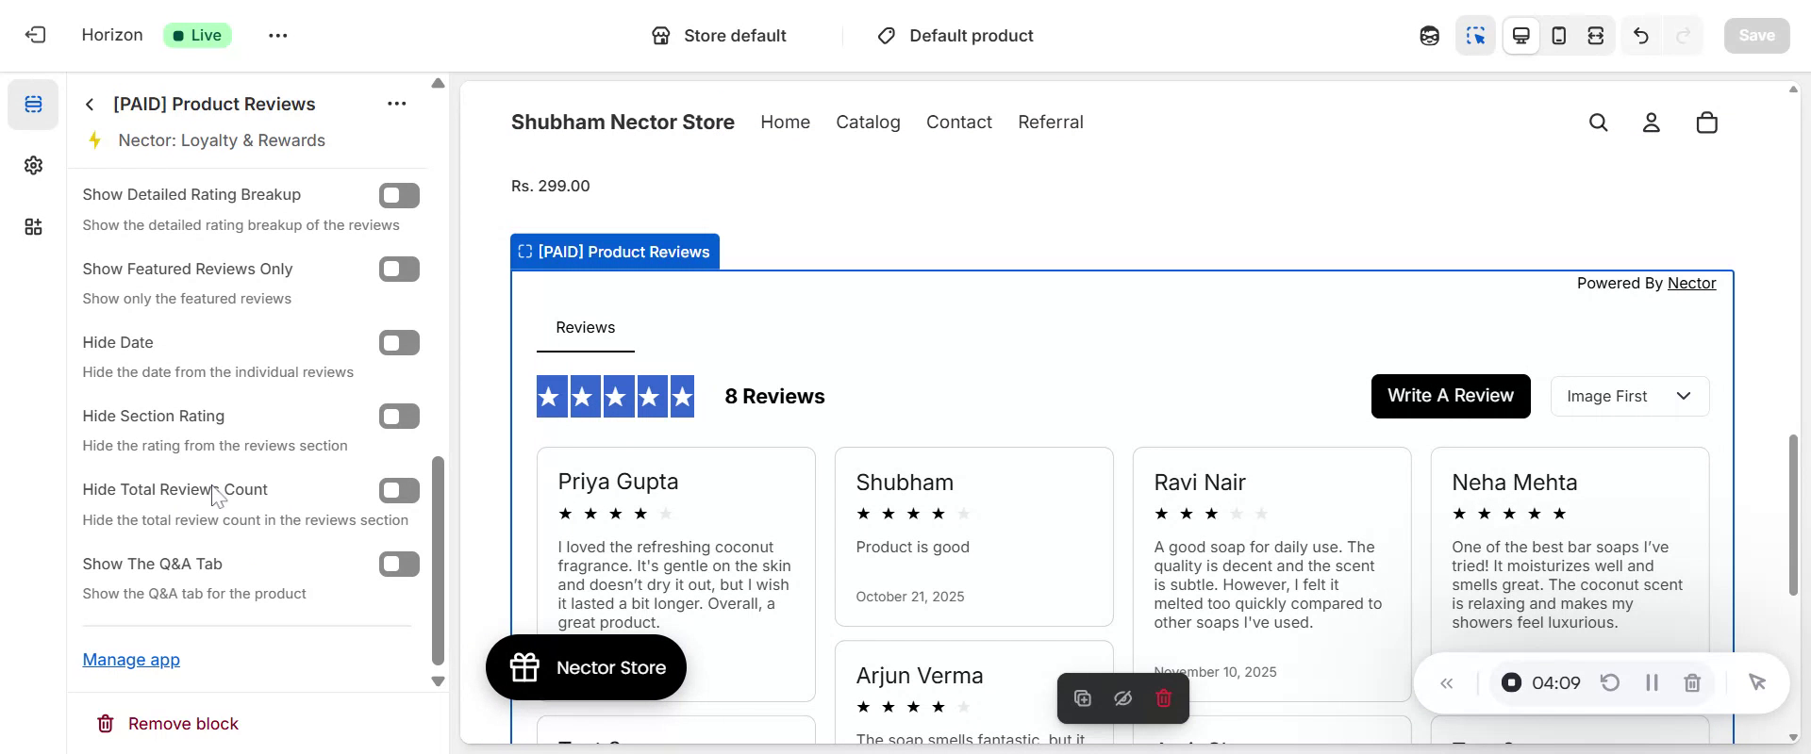
Task: Toggle the preview inspector icon
Action: point(1475,36)
